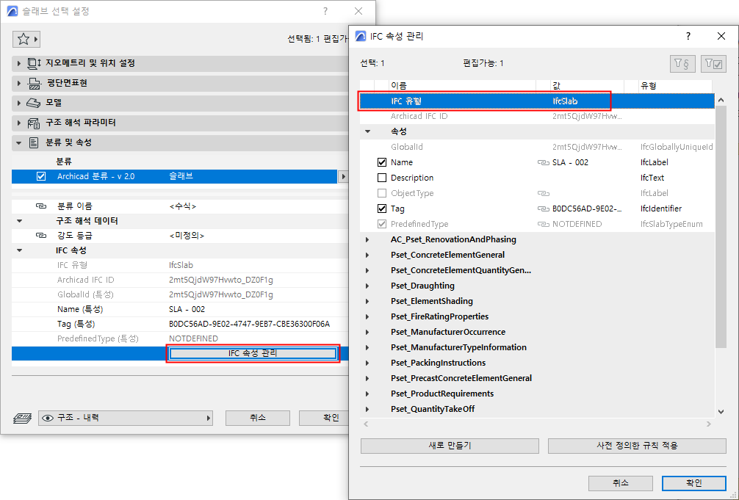
Task: Click 취소 in slab settings dialog
Action: click(258, 418)
